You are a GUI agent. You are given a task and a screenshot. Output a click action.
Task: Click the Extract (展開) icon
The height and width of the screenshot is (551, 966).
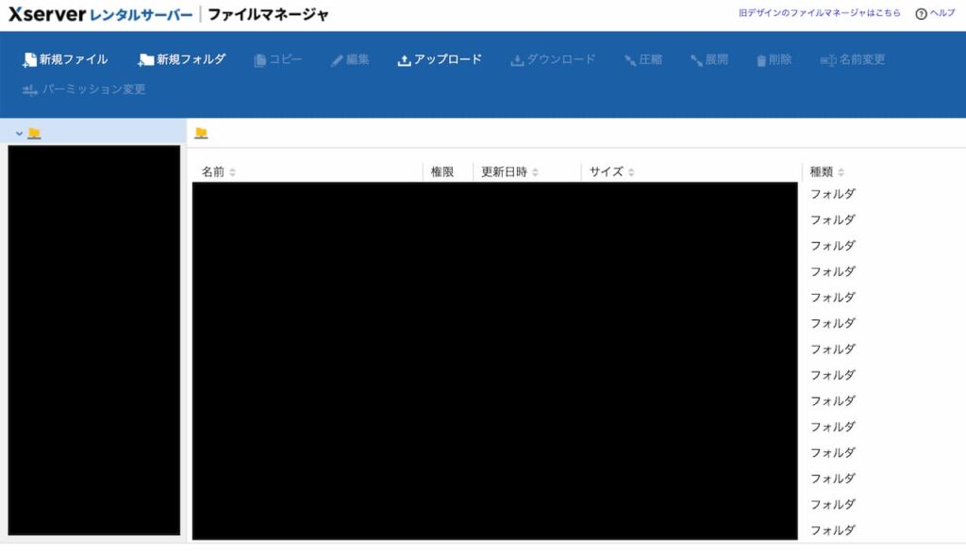[696, 60]
